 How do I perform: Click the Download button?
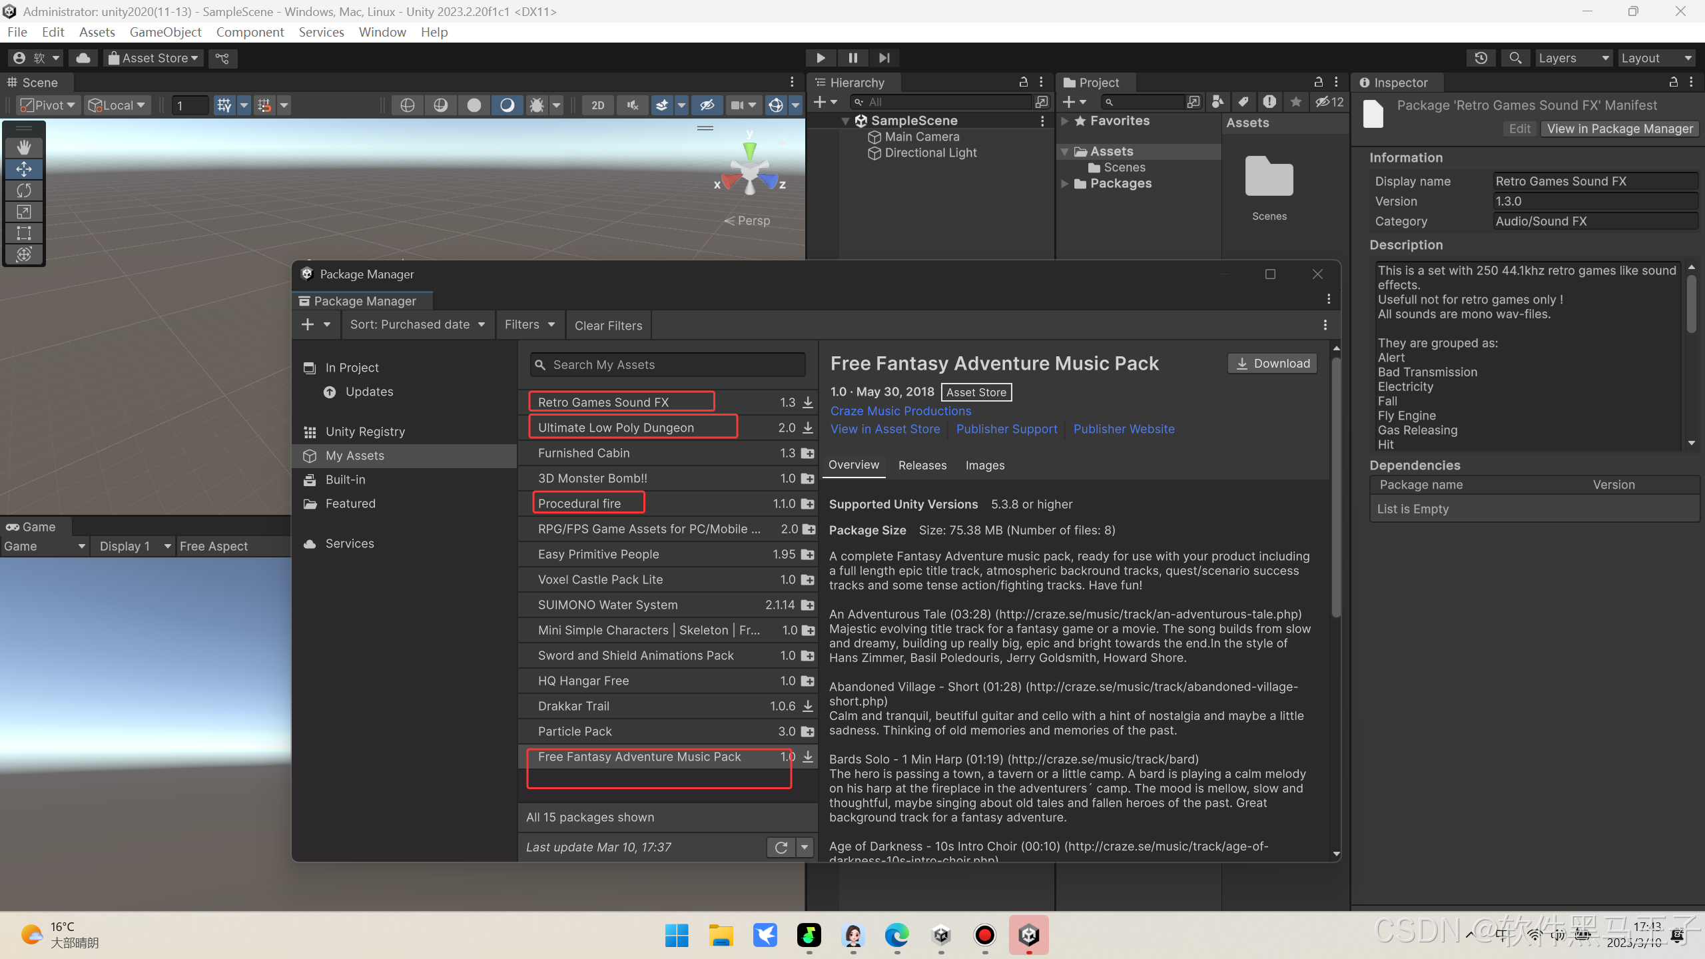pos(1272,363)
